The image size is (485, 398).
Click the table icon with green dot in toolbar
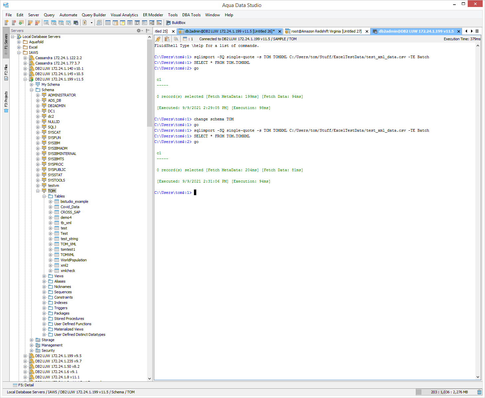pos(21,23)
